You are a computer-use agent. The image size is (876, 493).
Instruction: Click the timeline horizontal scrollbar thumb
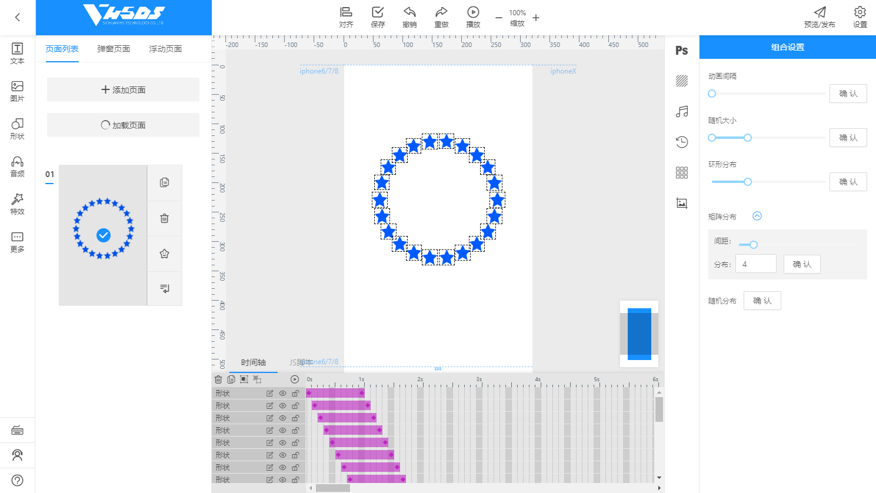333,488
